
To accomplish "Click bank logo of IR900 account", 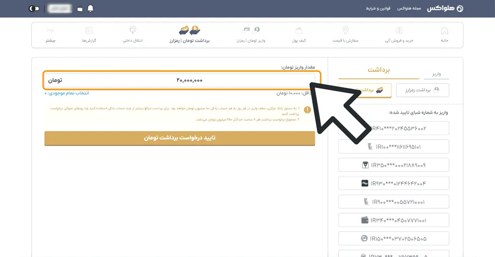I will 366,202.
